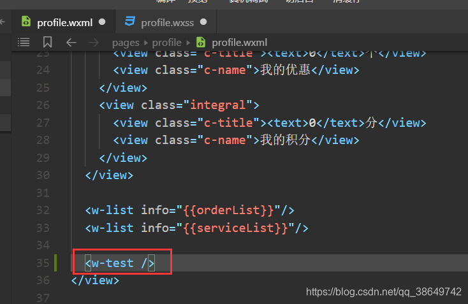The image size is (468, 304).
Task: Click the closing </view> on line 36
Action: point(95,280)
